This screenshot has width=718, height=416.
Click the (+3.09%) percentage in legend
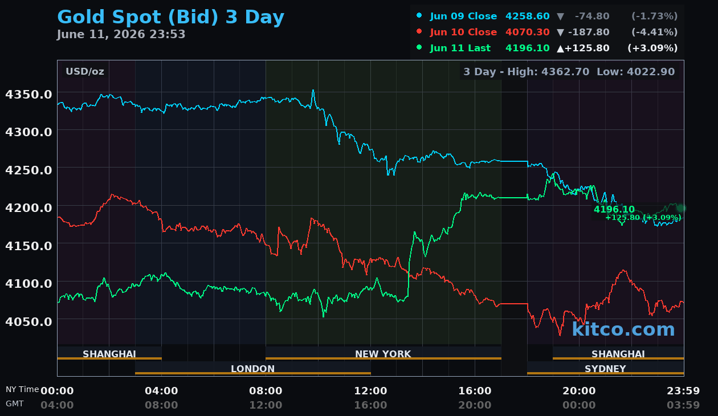click(652, 48)
